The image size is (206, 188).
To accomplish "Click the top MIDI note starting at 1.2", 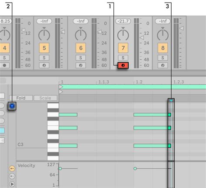I will (x=152, y=115).
